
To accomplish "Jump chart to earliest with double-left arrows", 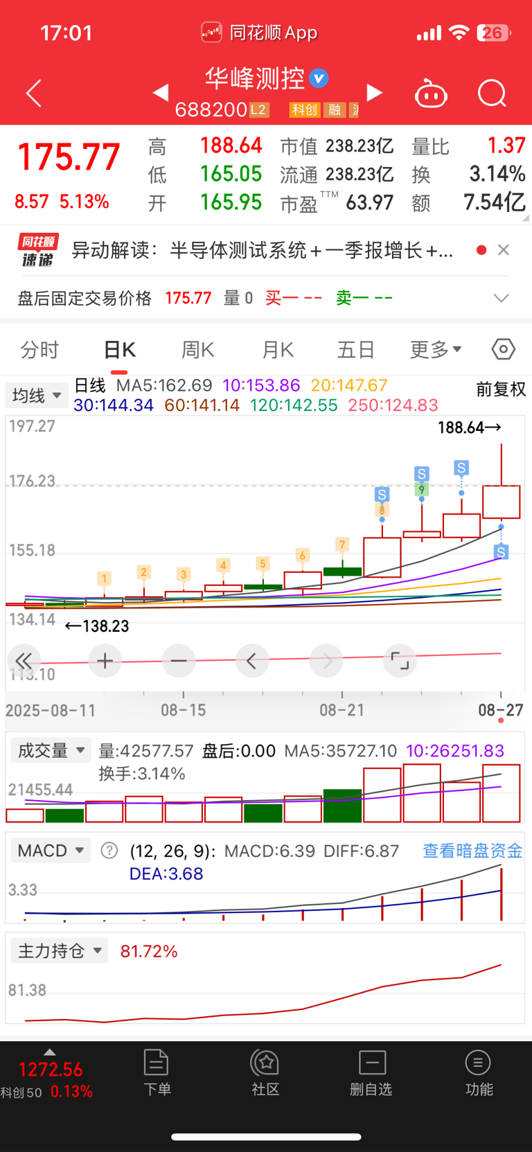I will 24,661.
